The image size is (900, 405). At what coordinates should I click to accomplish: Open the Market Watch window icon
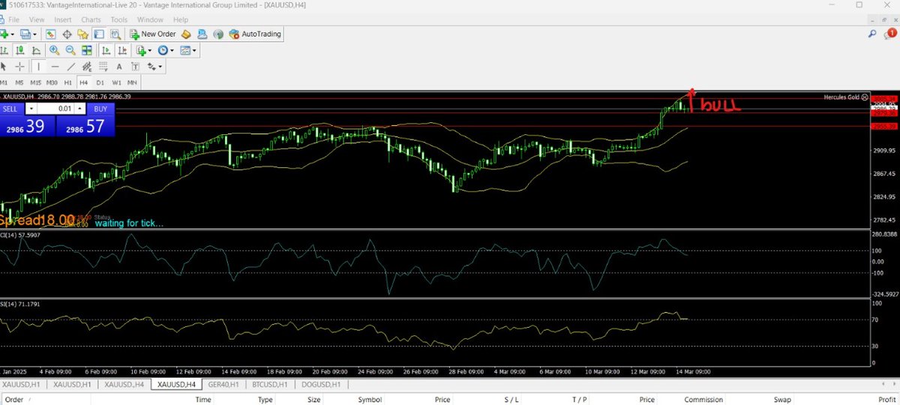pos(51,34)
